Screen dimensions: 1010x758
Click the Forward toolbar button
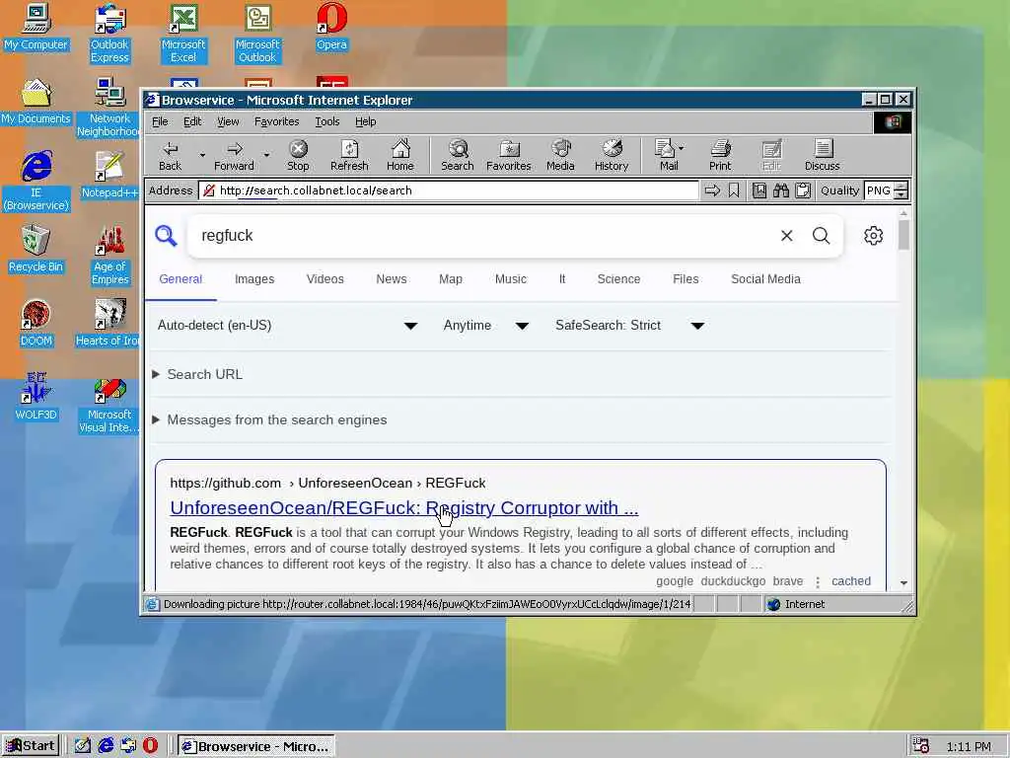234,156
